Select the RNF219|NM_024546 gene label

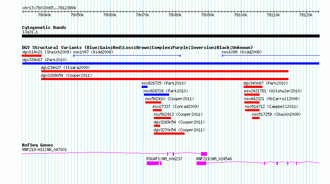coord(214,159)
